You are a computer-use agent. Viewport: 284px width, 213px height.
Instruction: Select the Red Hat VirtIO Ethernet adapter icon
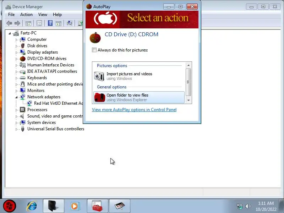click(x=29, y=103)
